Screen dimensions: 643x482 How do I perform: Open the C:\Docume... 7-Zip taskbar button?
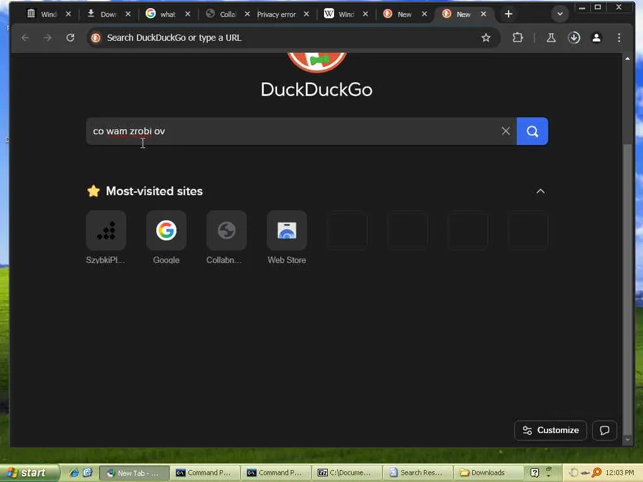point(347,473)
